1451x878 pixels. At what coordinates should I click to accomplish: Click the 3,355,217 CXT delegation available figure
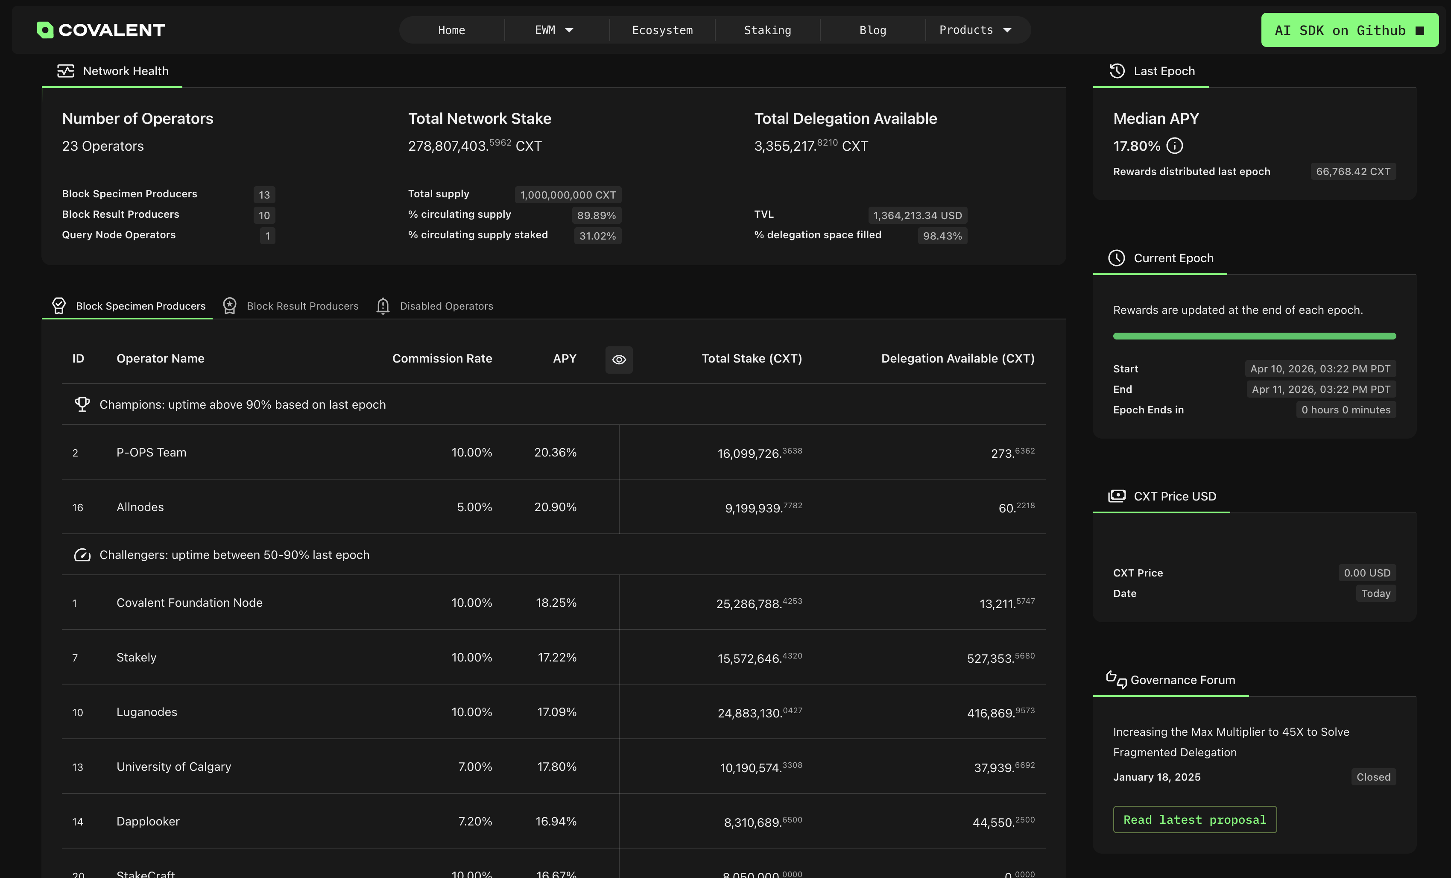coord(811,146)
